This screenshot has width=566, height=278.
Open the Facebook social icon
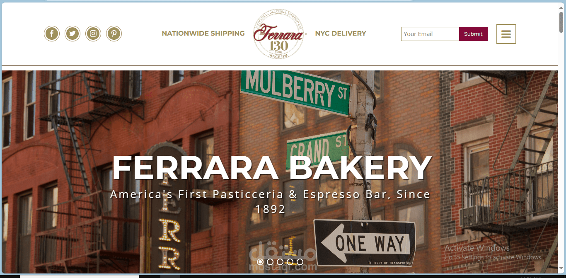point(52,34)
